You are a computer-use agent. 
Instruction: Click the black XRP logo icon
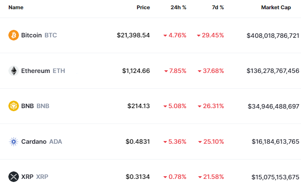tap(14, 177)
